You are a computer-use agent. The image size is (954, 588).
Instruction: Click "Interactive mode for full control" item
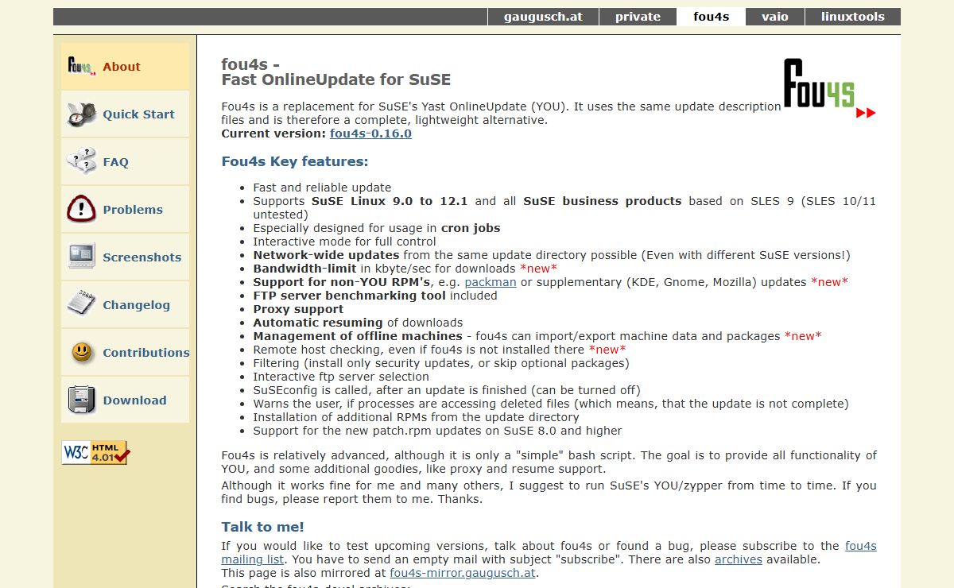pyautogui.click(x=344, y=242)
